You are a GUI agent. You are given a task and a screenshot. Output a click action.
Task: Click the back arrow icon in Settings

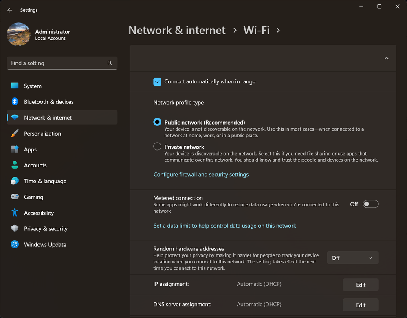tap(10, 10)
